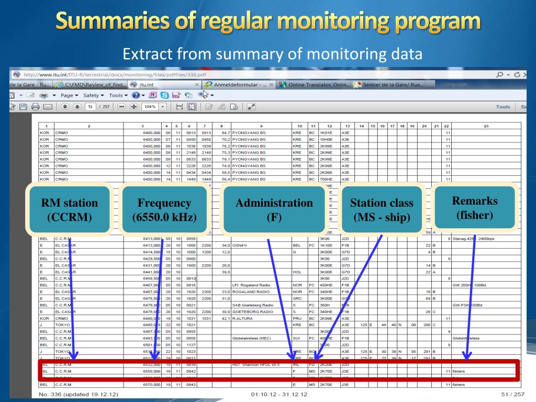The width and height of the screenshot is (536, 402).
Task: Click 'SAB Goeteborg Radio' cell
Action: click(x=253, y=305)
